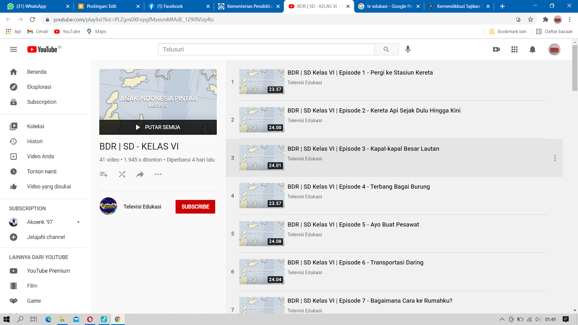Open notifications bell
Screen dimensions: 578x325
tap(532, 49)
